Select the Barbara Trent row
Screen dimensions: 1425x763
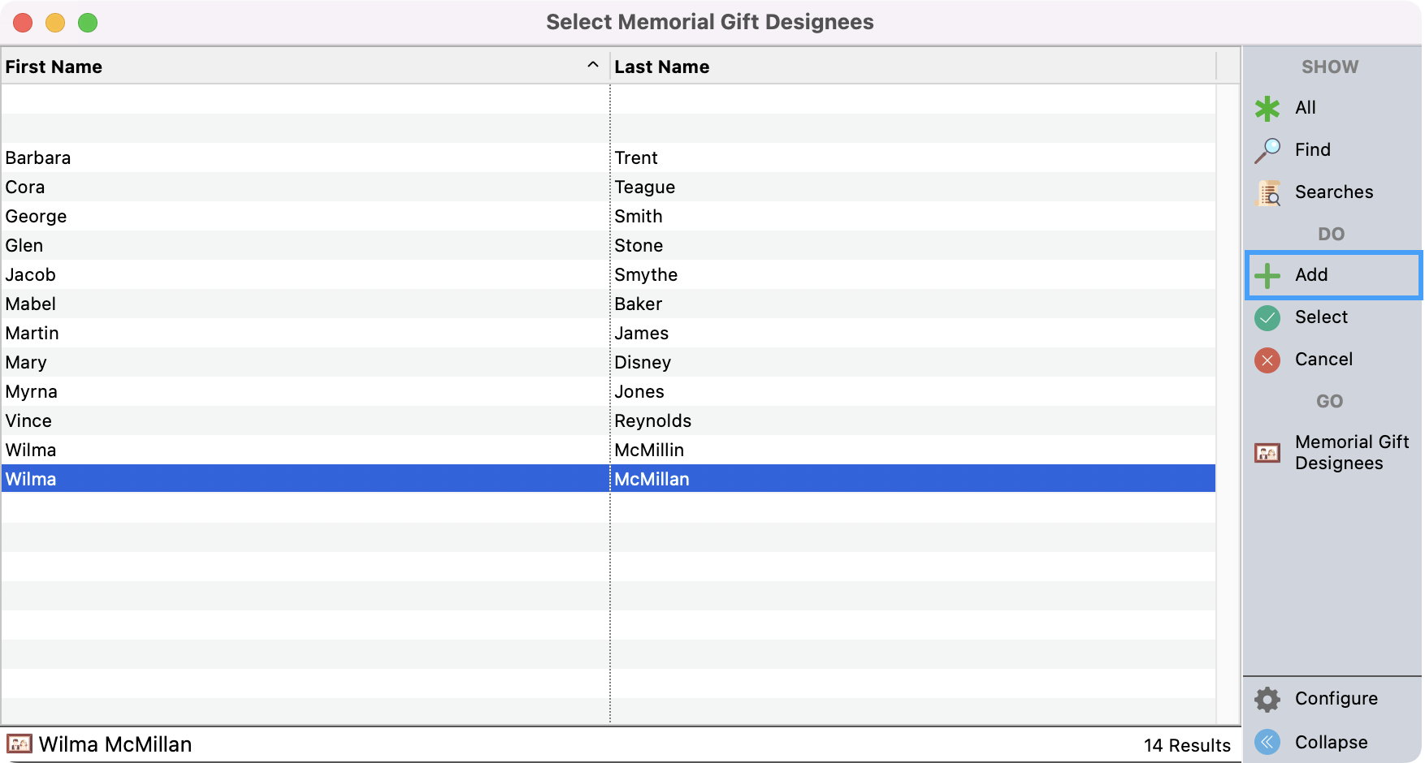325,157
